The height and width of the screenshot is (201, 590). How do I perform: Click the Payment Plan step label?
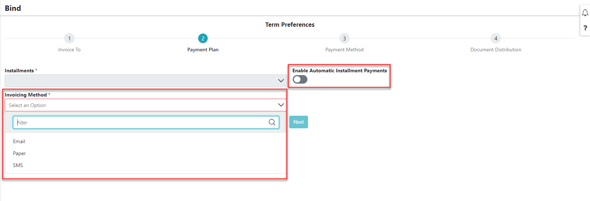coord(203,50)
